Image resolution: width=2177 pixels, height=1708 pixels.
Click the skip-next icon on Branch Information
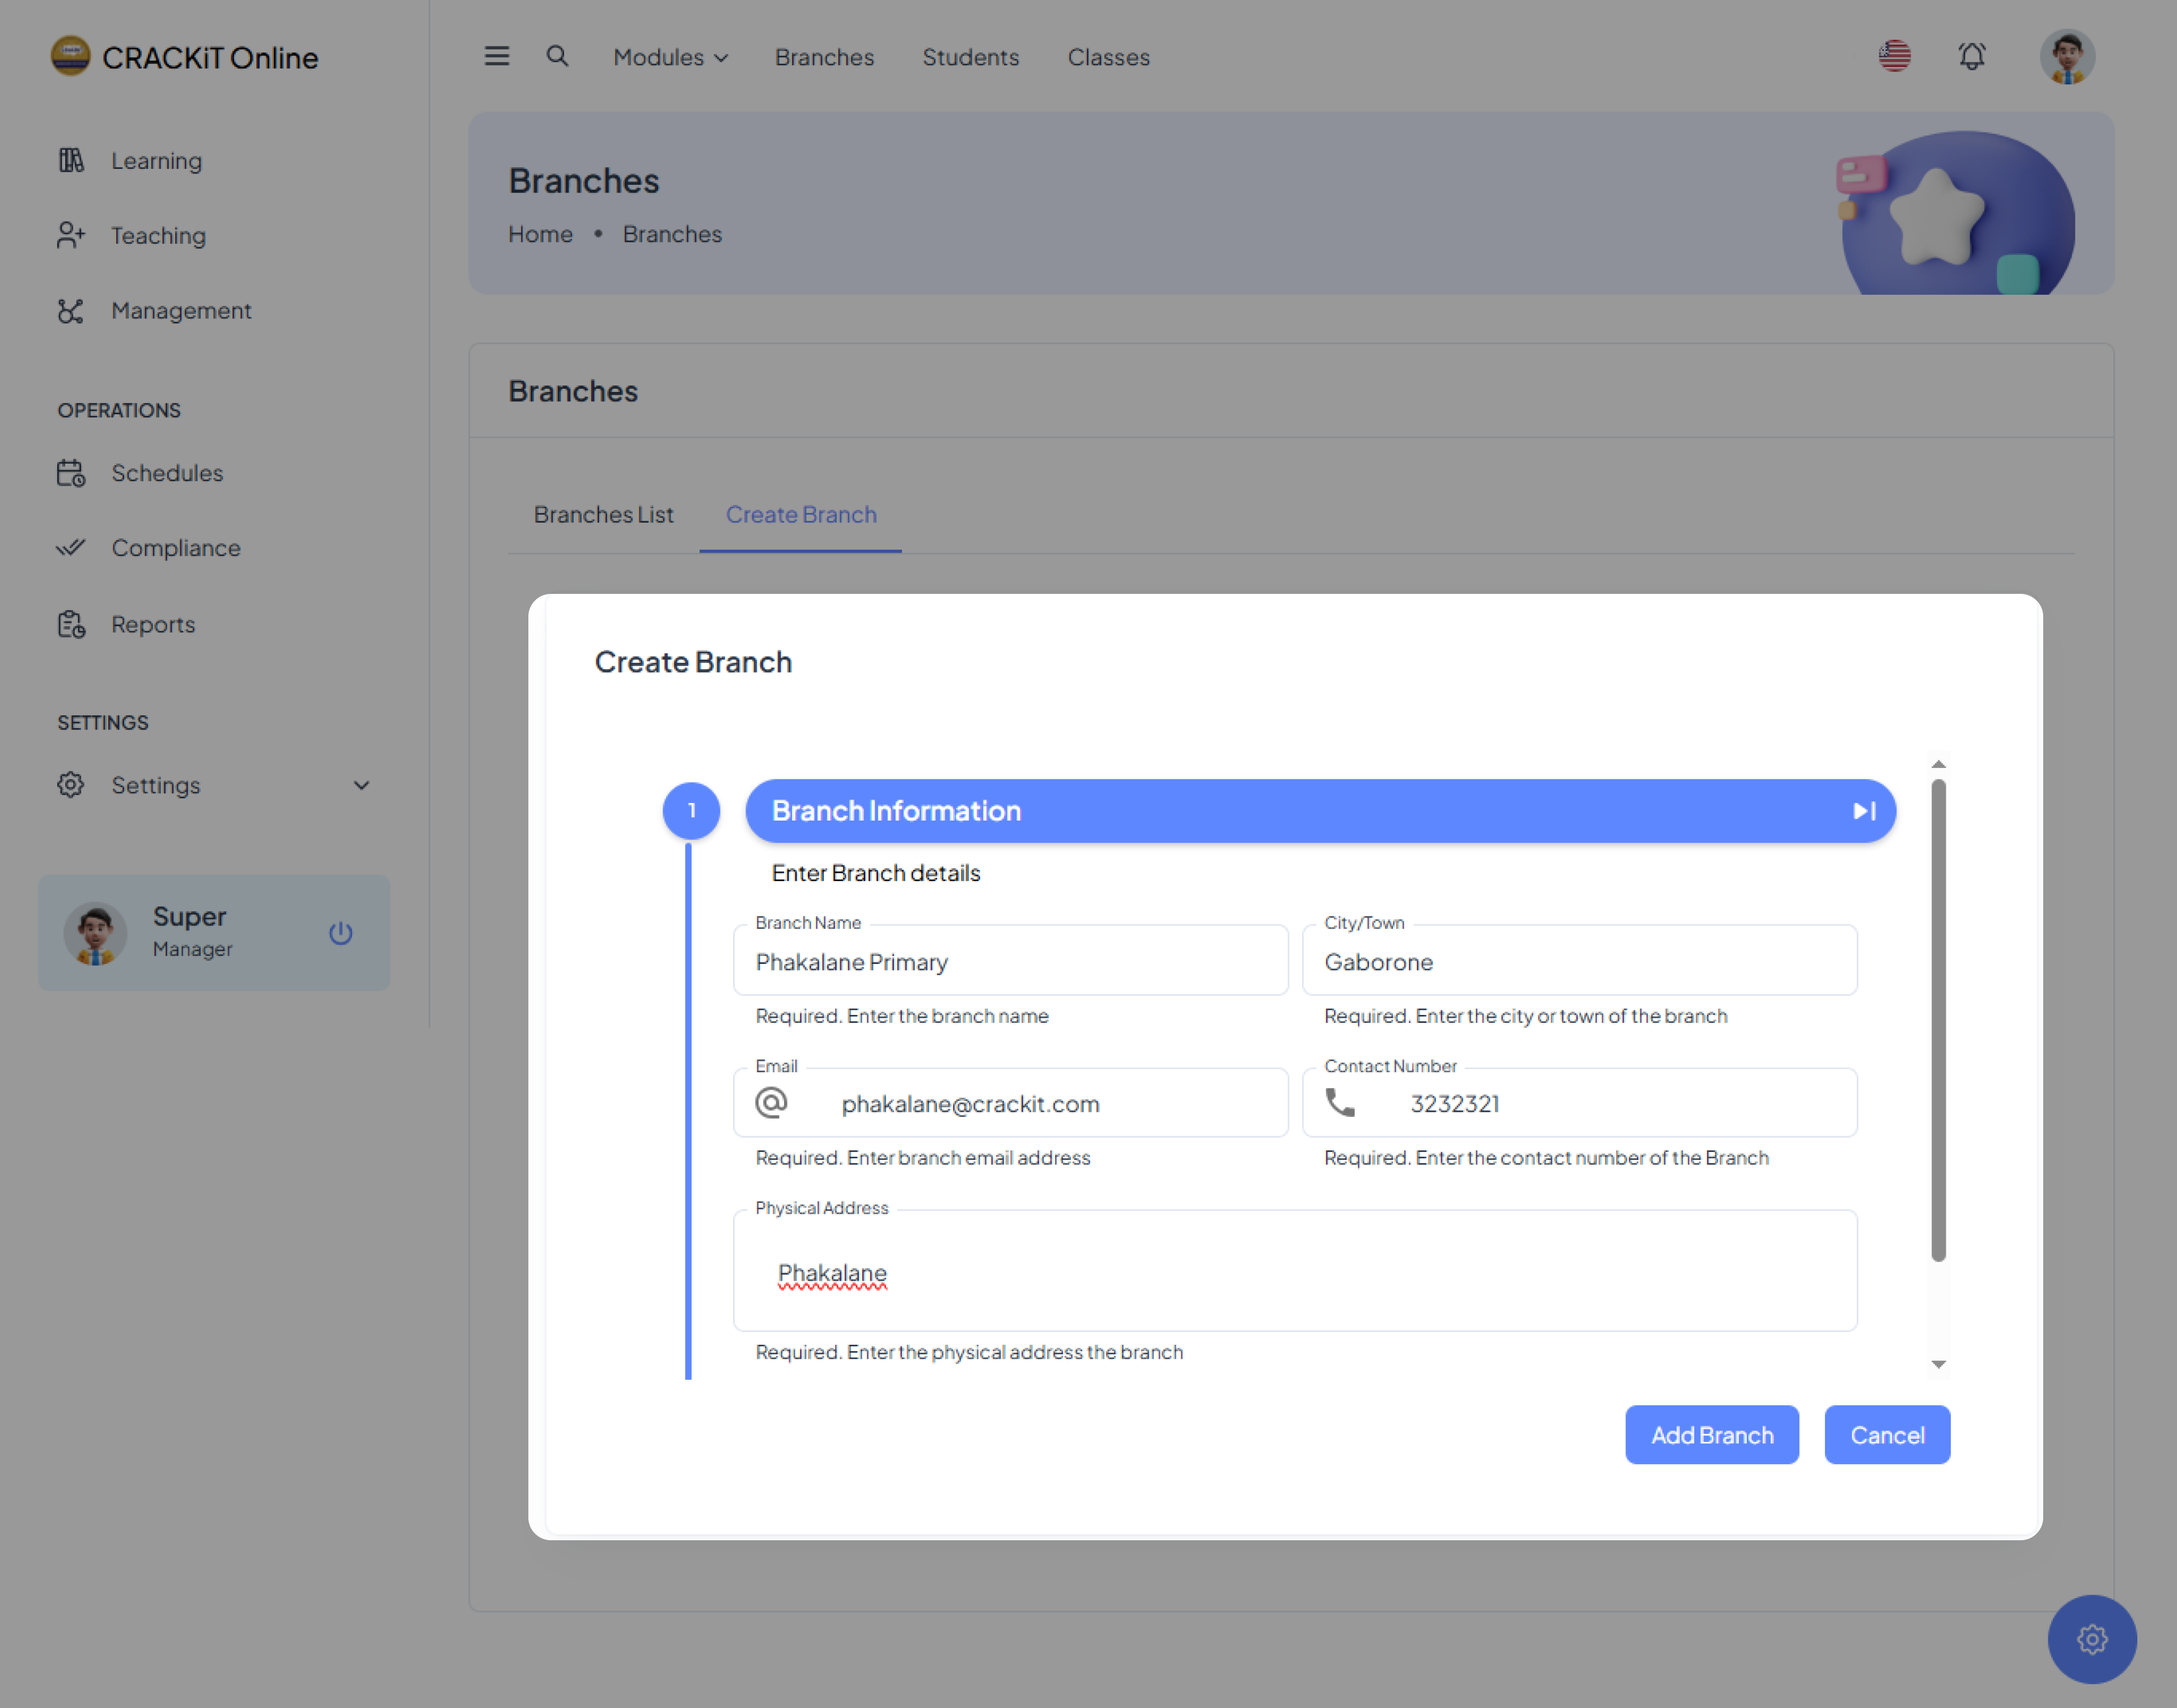tap(1863, 811)
